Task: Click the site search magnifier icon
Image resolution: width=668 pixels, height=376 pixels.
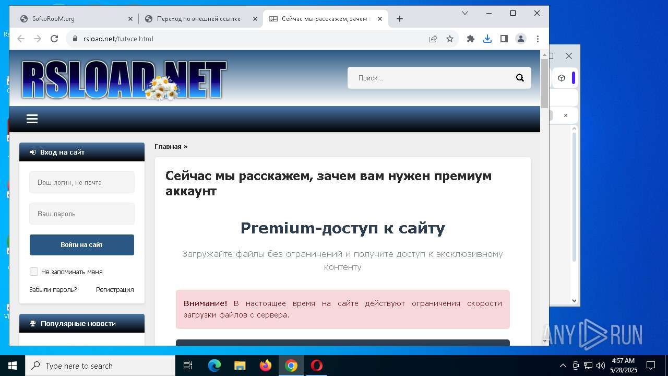Action: point(520,78)
